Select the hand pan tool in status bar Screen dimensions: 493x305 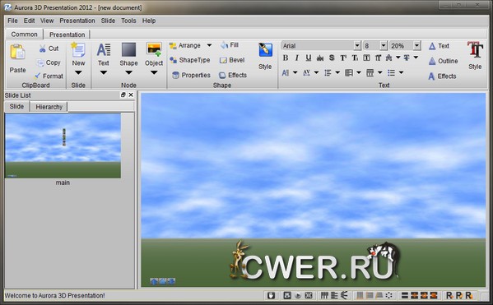click(271, 295)
